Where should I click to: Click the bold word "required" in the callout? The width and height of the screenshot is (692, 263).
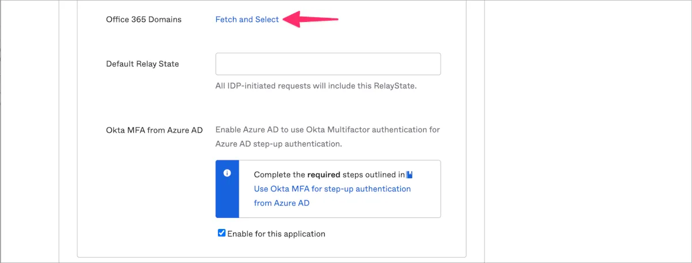[323, 174]
